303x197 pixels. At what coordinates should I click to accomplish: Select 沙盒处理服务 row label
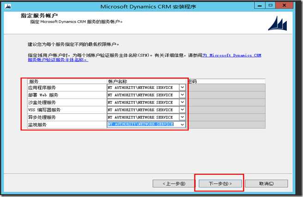click(x=42, y=103)
